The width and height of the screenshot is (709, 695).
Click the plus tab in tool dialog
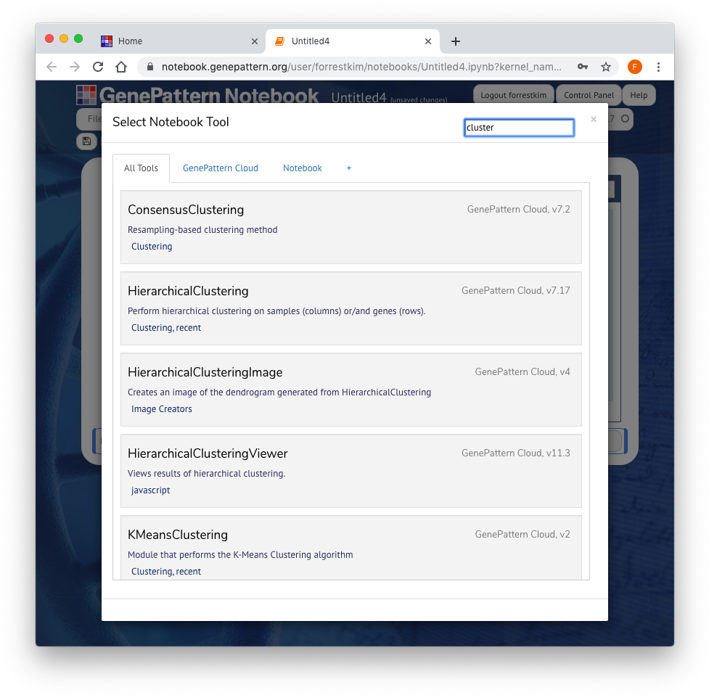348,168
